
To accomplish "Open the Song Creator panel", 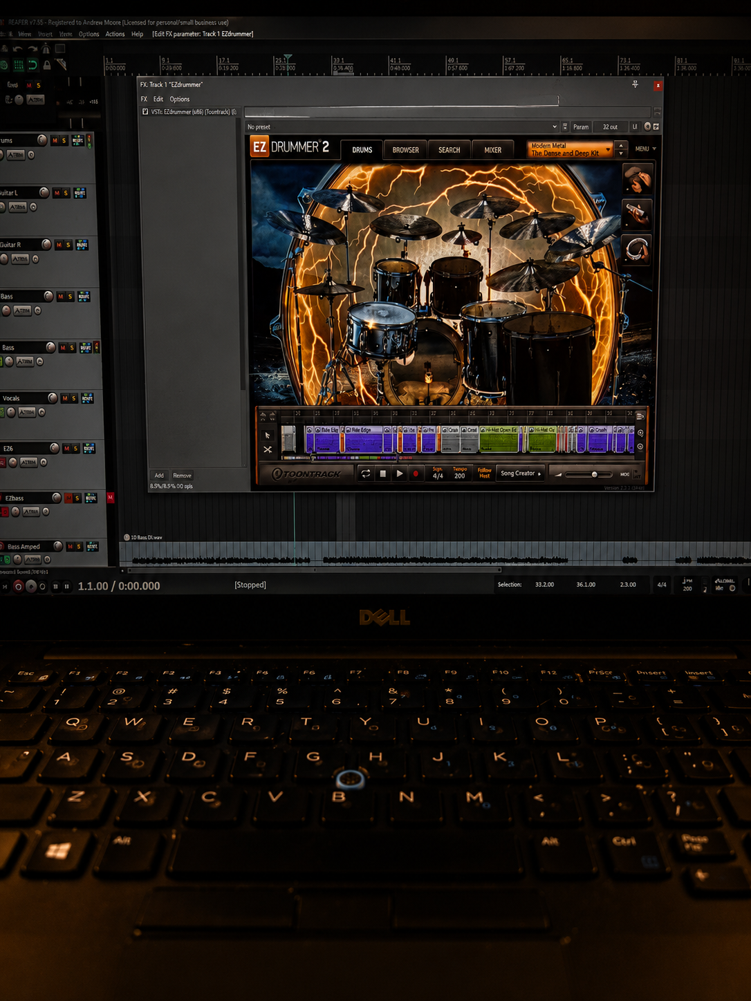I will [521, 474].
